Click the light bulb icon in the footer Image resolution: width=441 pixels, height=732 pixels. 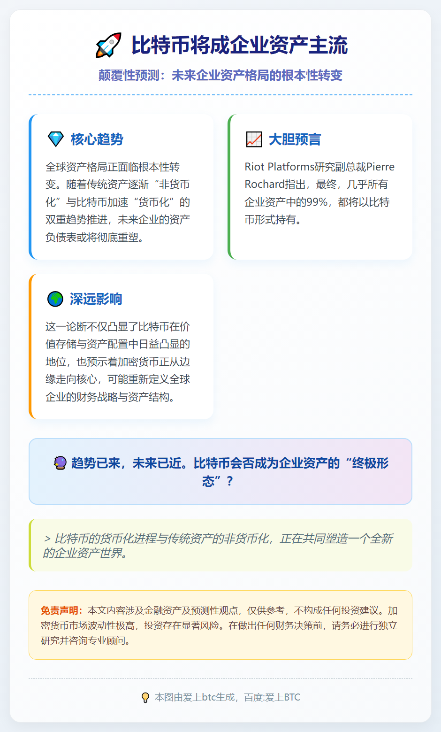click(145, 697)
